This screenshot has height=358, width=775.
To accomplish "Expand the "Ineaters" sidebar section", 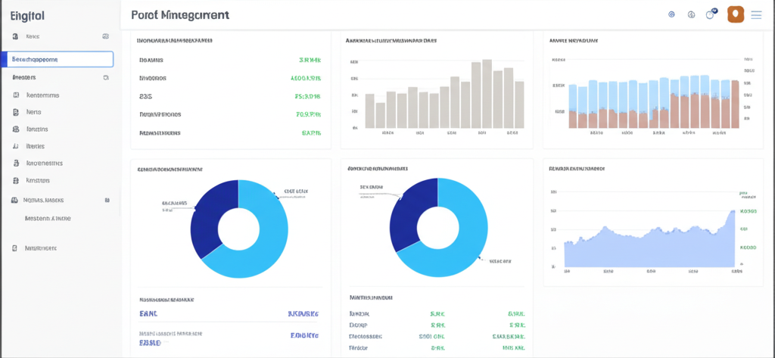I will pyautogui.click(x=105, y=78).
